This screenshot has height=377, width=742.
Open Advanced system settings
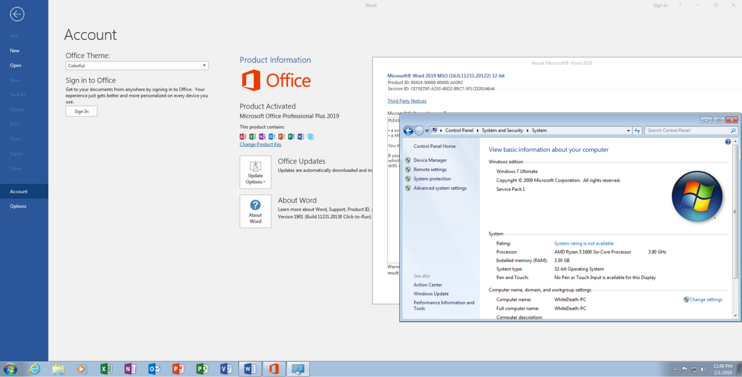[440, 188]
